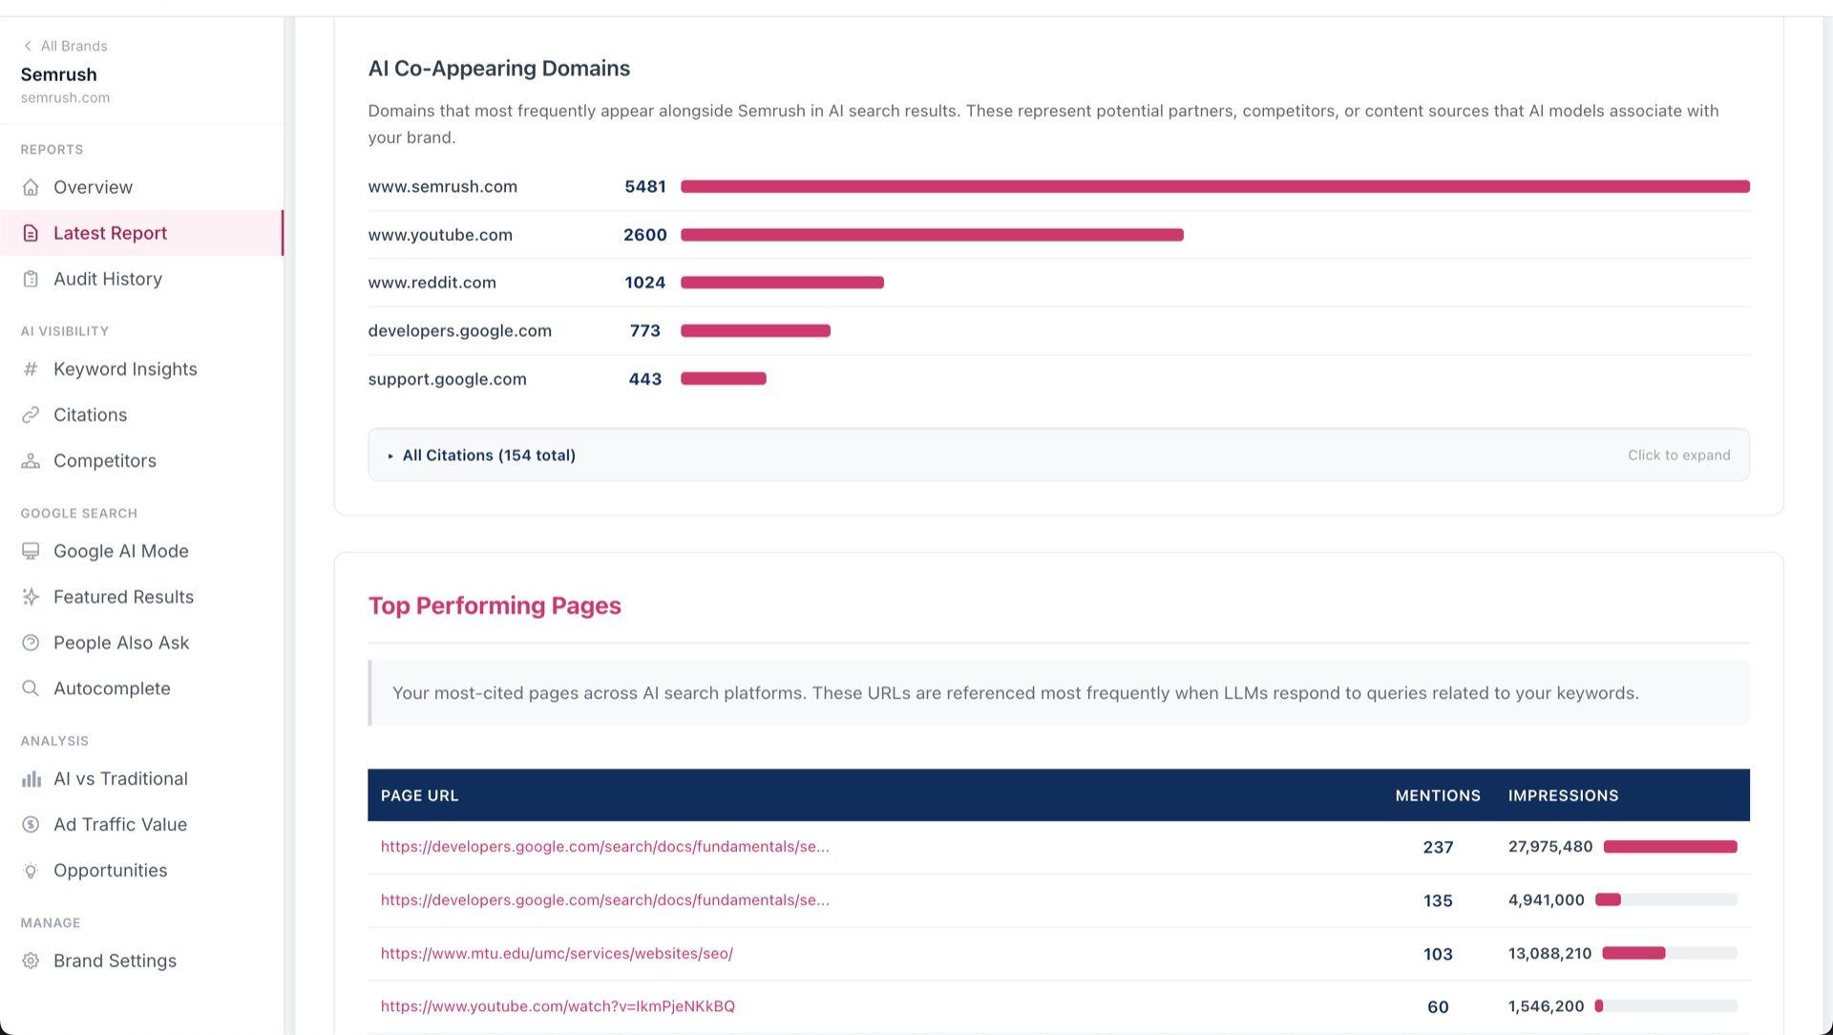Screen dimensions: 1833x1035
Task: Click the Latest Report document icon
Action: tap(31, 233)
